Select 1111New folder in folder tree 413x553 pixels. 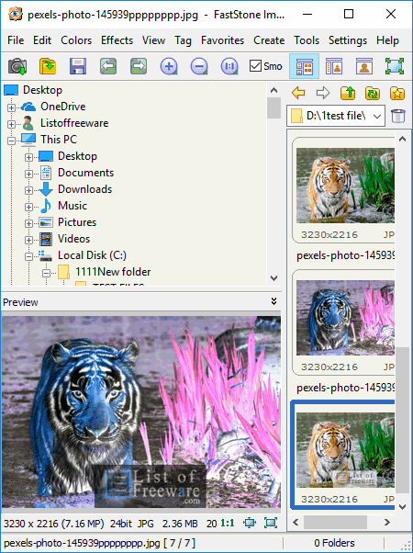coord(113,272)
